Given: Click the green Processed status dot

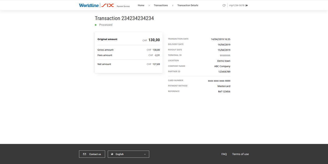Looking at the screenshot, I should (96, 25).
